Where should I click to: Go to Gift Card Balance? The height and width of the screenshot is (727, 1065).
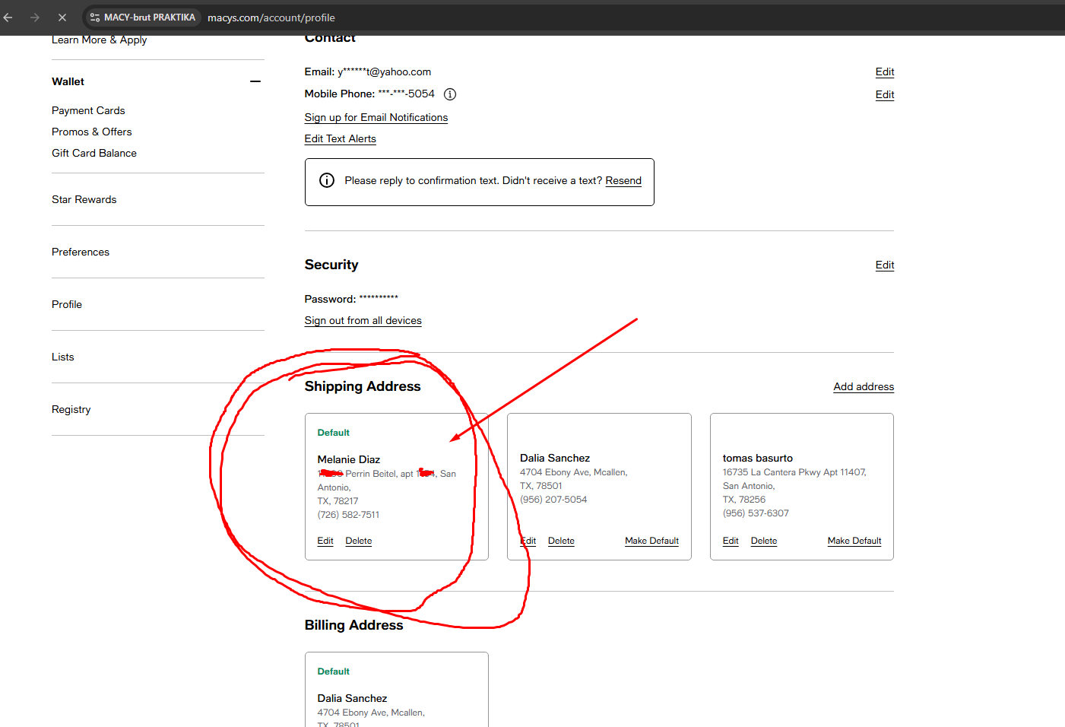(94, 153)
